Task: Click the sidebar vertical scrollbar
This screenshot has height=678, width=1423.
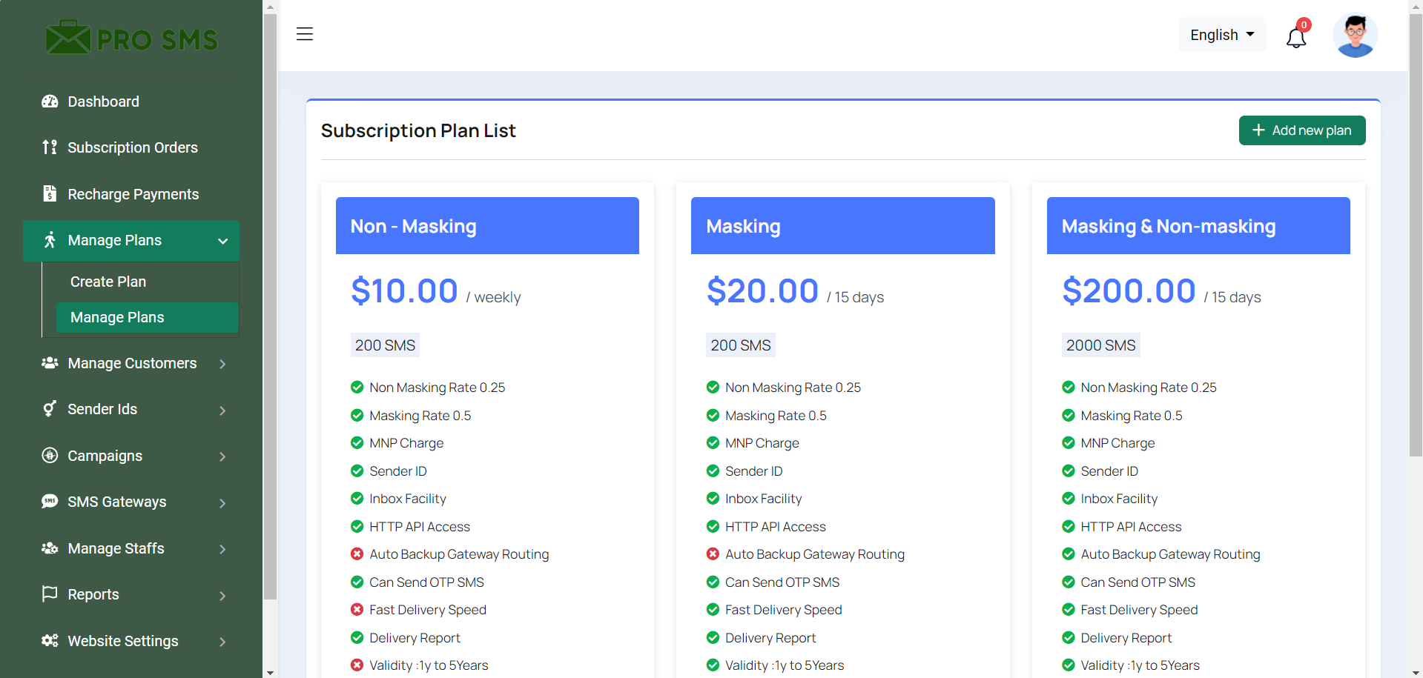Action: pos(270,296)
